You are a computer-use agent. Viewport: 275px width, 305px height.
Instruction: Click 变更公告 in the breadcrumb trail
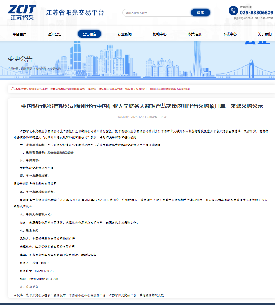point(55,69)
